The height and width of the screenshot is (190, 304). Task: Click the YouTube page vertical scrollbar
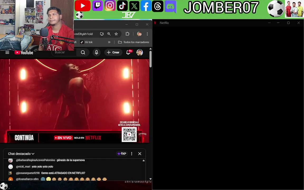click(x=150, y=59)
